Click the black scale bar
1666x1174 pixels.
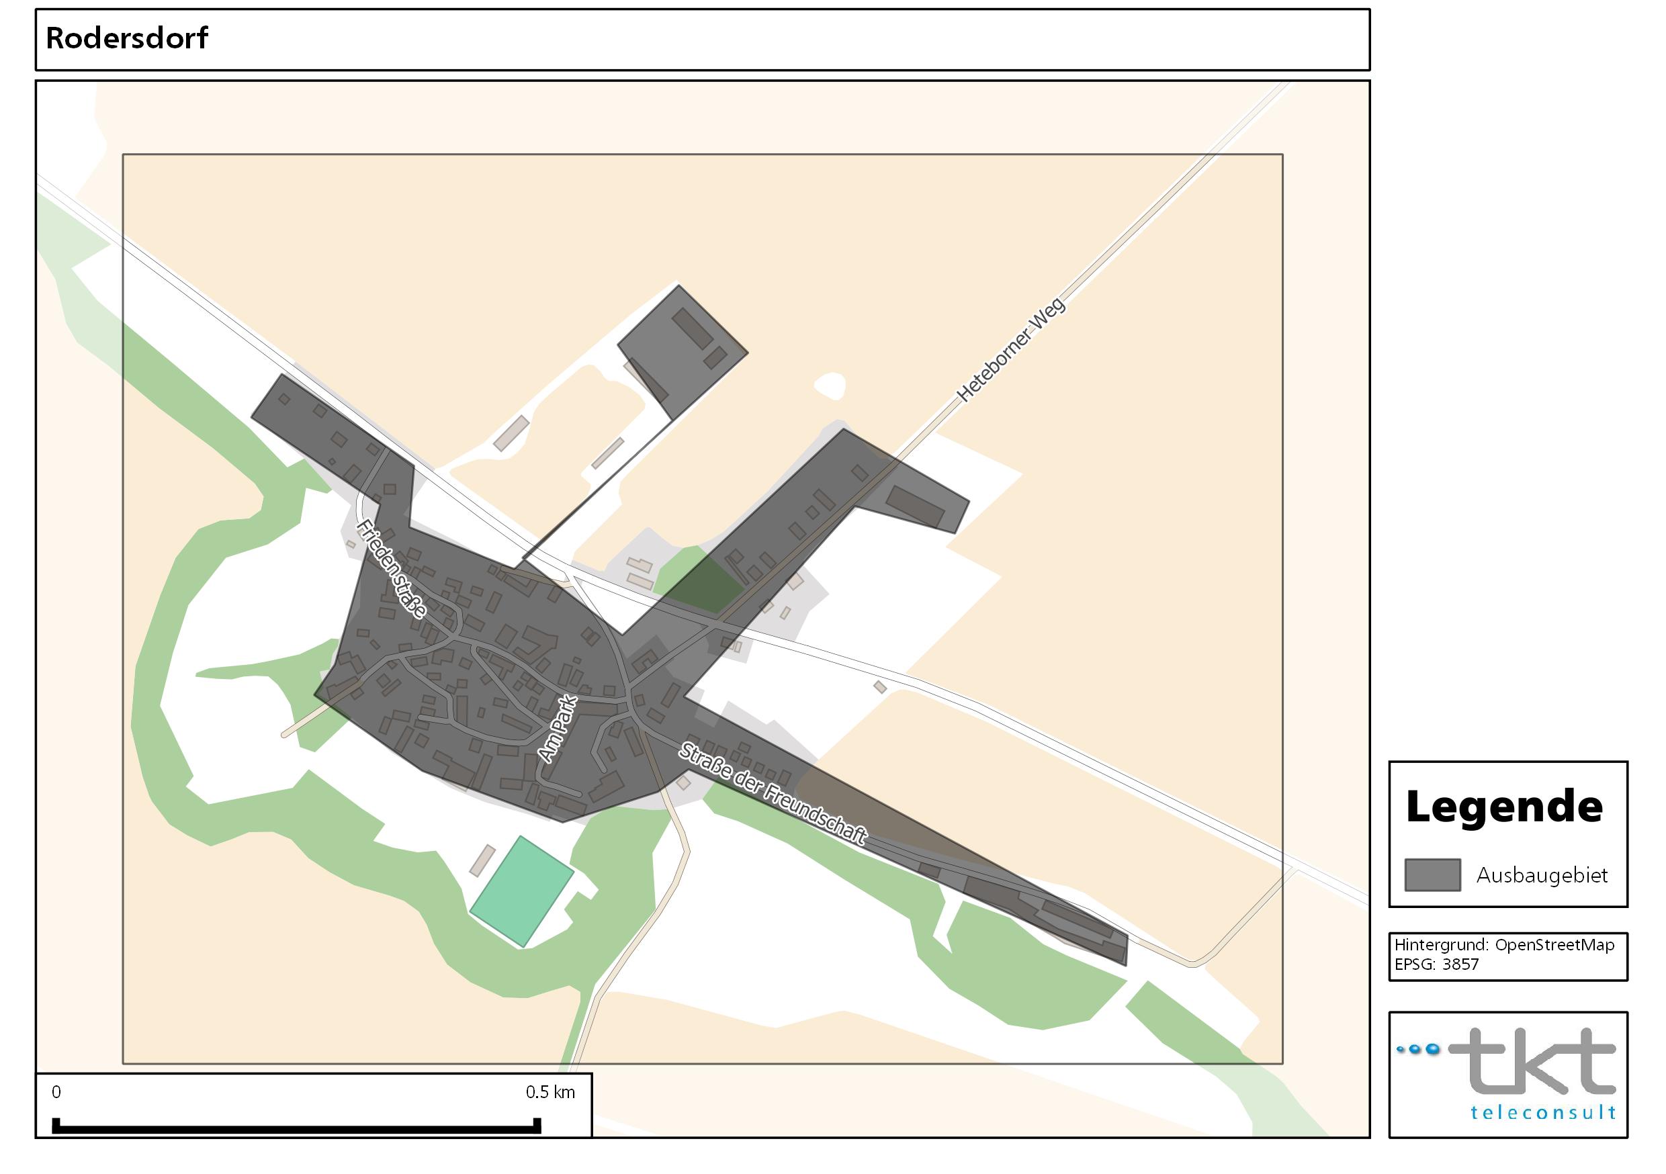click(x=297, y=1128)
